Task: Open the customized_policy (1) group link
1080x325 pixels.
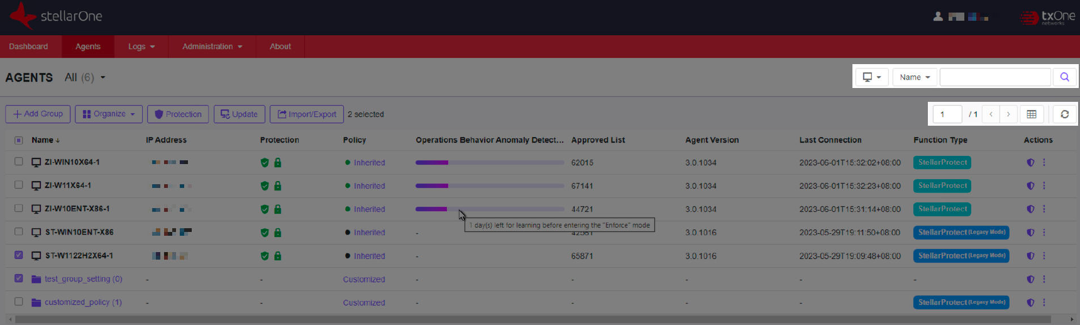Action: coord(83,302)
